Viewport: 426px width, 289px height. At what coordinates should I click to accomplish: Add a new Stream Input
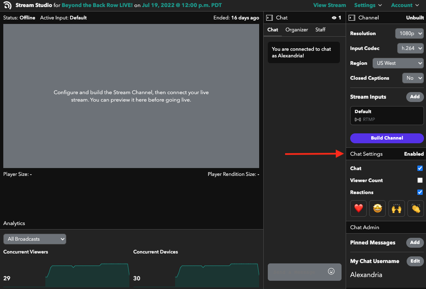point(415,97)
